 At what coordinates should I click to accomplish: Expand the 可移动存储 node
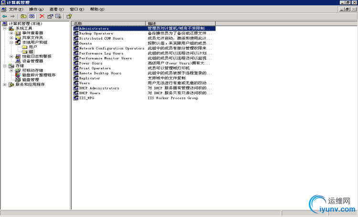(x=11, y=70)
